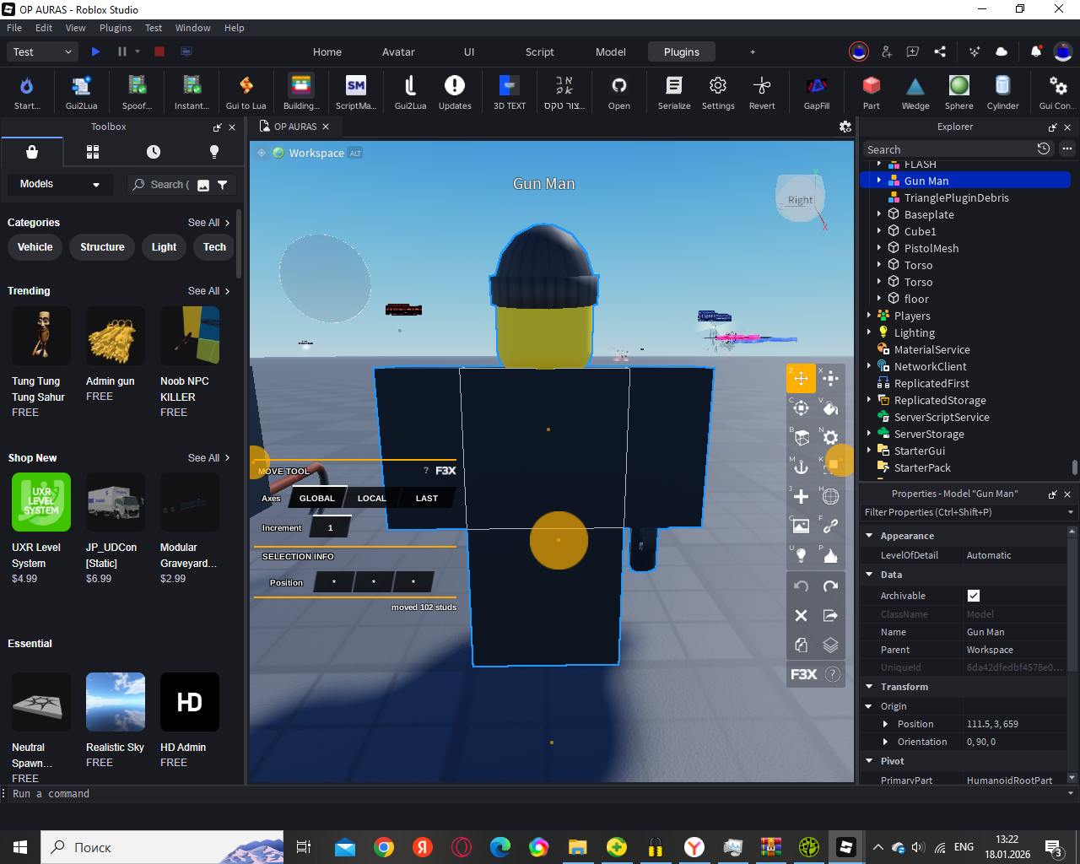Open notifications bell
Image resolution: width=1080 pixels, height=864 pixels.
1035,51
